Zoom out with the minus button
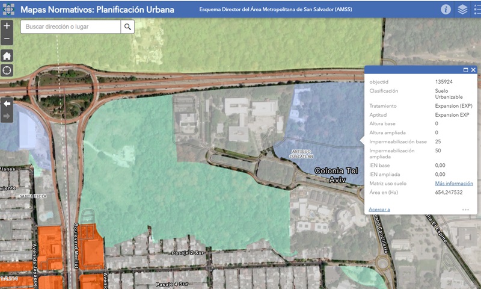The width and height of the screenshot is (481, 289). [7, 39]
